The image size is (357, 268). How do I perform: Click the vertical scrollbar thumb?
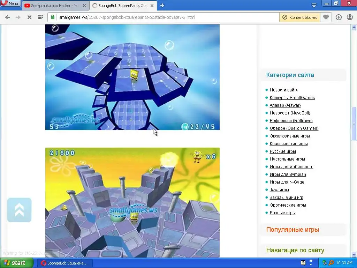pyautogui.click(x=354, y=124)
